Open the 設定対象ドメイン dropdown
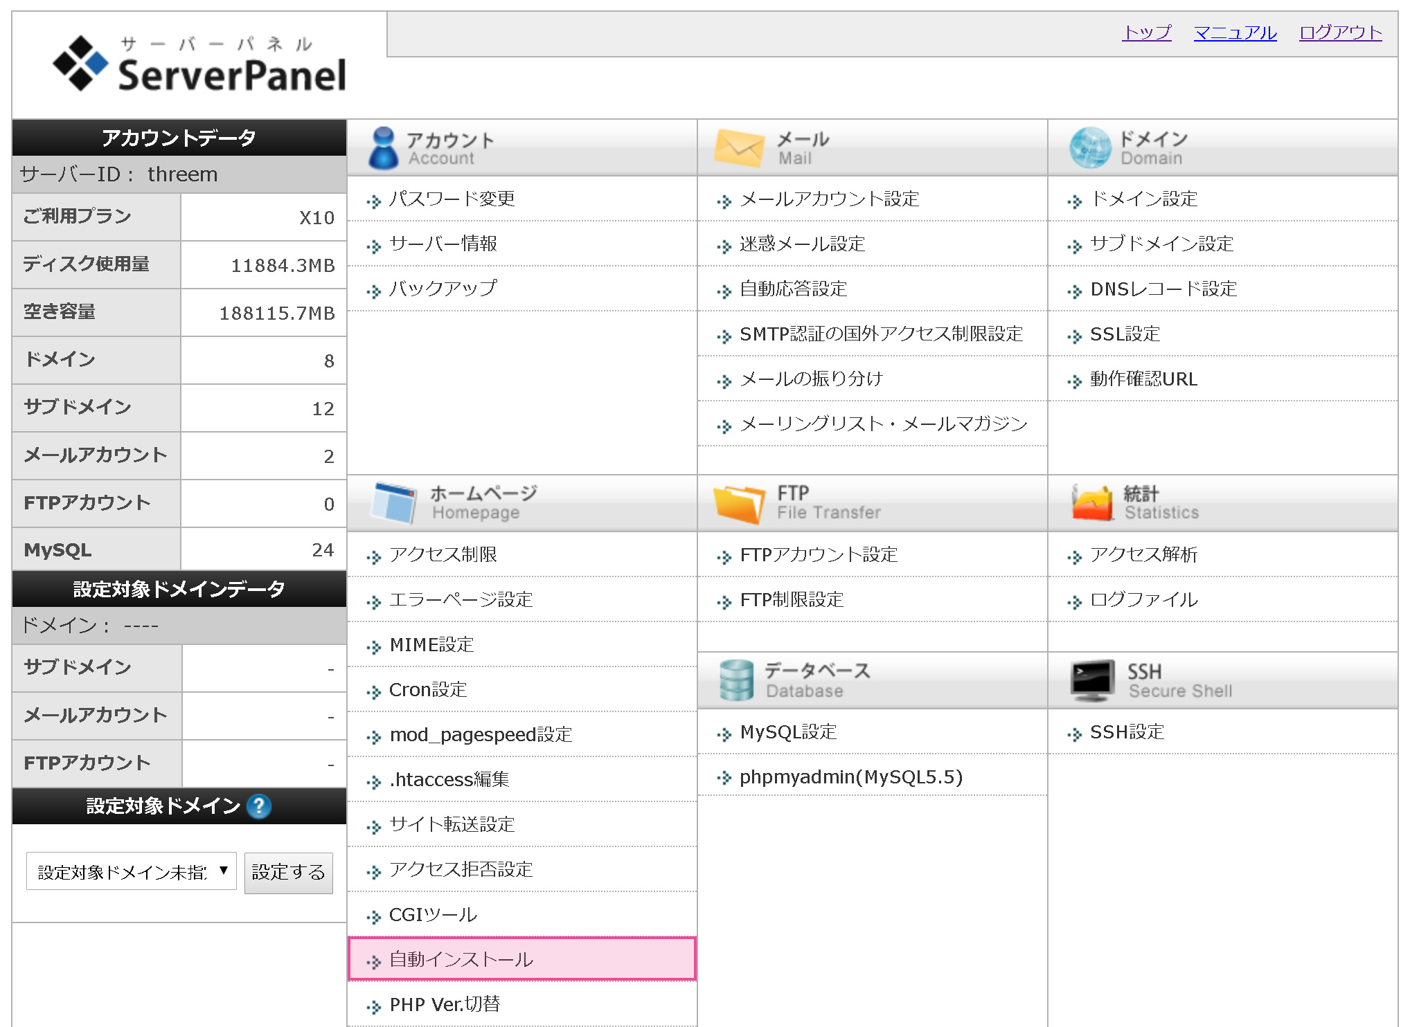The height and width of the screenshot is (1027, 1410). click(x=132, y=871)
